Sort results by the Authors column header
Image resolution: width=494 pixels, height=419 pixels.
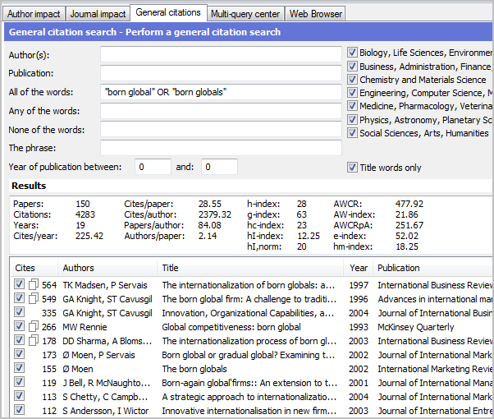[107, 268]
